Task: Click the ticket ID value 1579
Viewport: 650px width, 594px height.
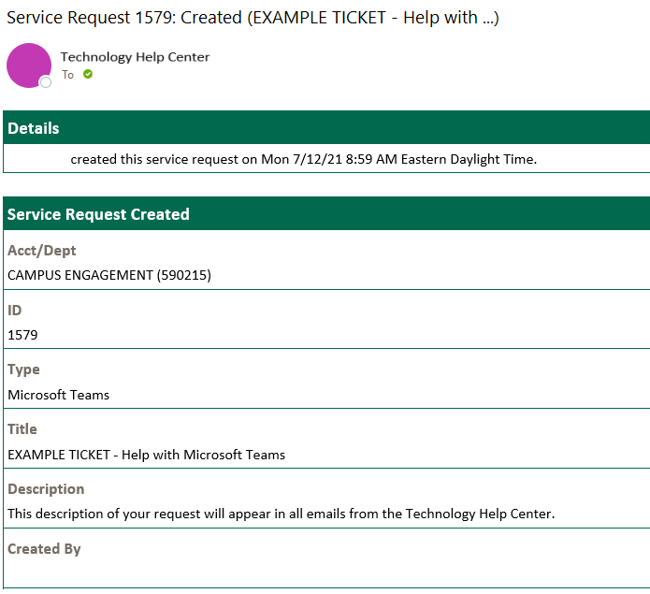Action: click(22, 335)
